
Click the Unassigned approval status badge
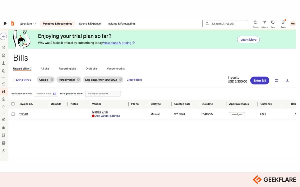[x=237, y=114]
